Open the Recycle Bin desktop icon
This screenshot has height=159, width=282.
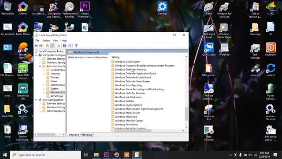7,8
